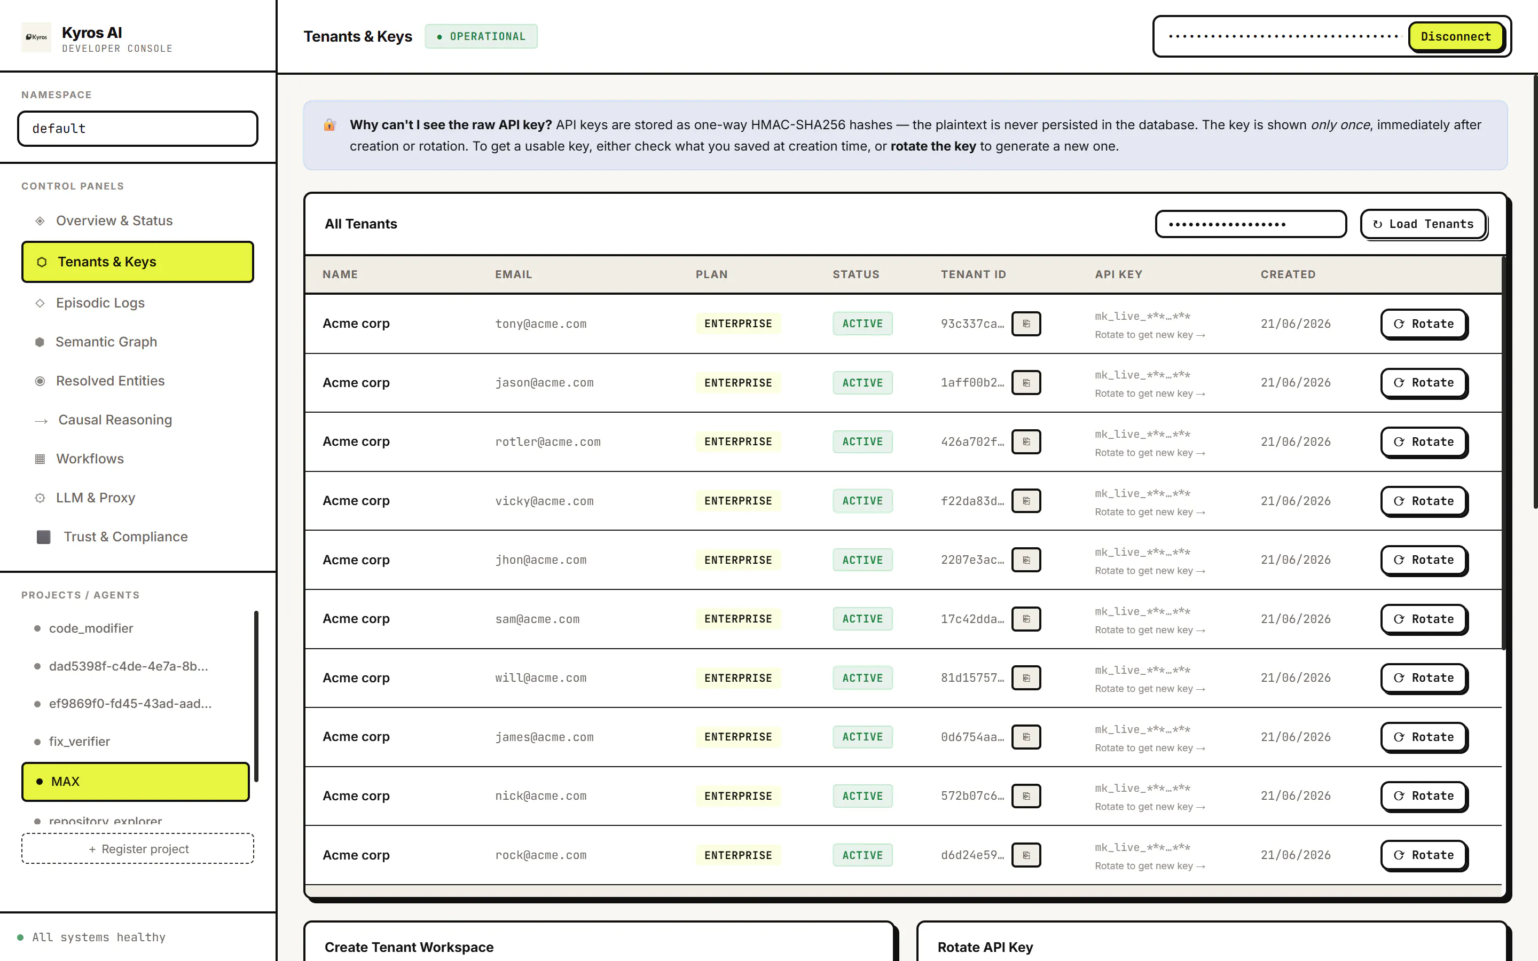Viewport: 1538px width, 961px height.
Task: Click 'Rotate to get new key' for rock@acme.com
Action: tap(1149, 867)
